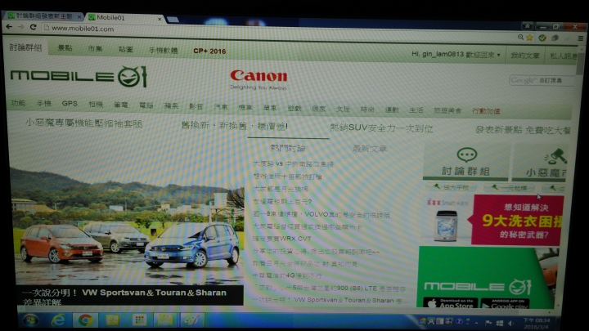Screen dimensions: 589x331
Task: Expand the gin_lam0813 user dropdown
Action: (456, 55)
